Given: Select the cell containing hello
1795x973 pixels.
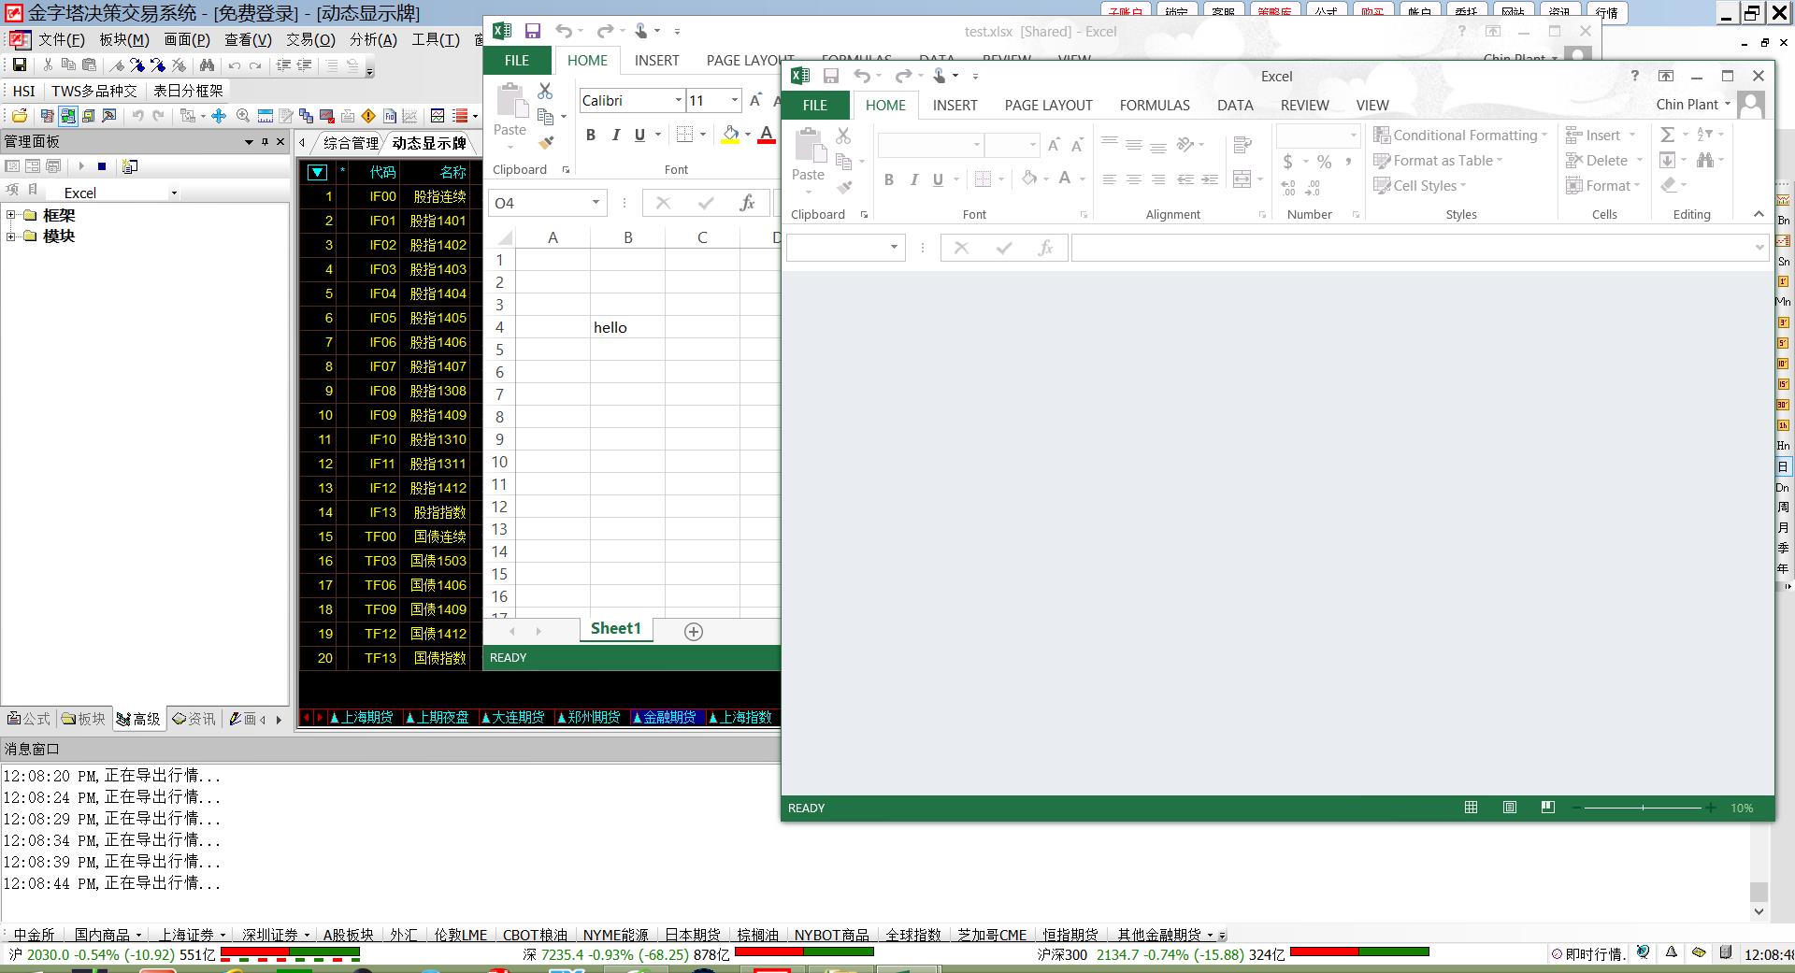Looking at the screenshot, I should pos(627,327).
